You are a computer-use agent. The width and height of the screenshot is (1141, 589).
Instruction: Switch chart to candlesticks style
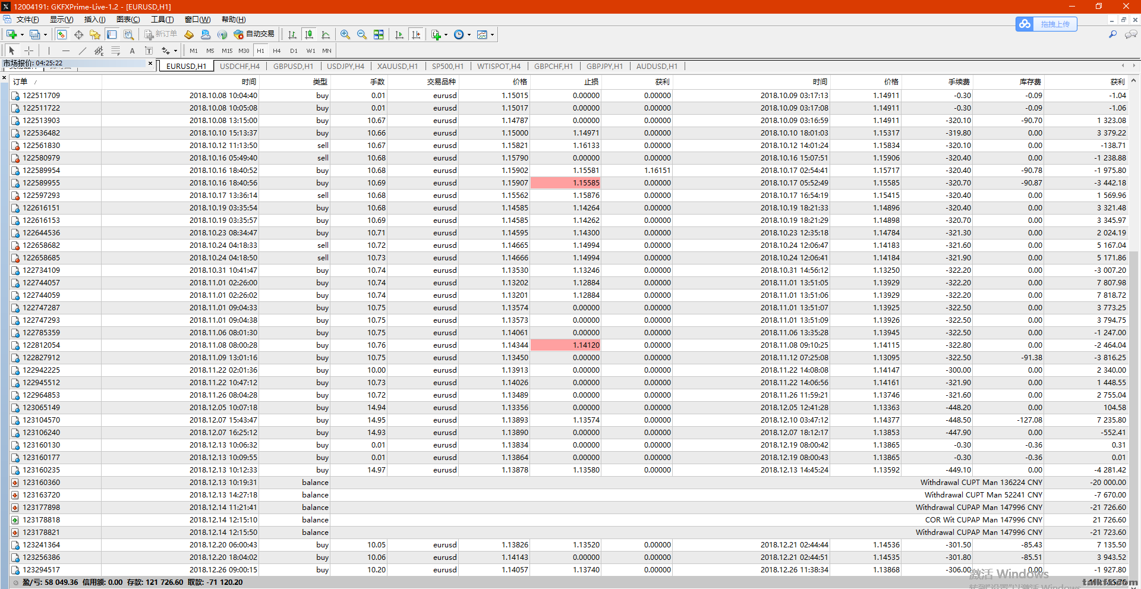click(309, 34)
